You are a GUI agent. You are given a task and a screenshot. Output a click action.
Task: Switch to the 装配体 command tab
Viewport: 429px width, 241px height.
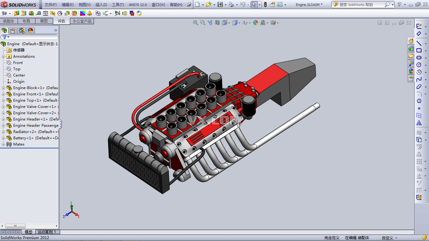coord(8,21)
